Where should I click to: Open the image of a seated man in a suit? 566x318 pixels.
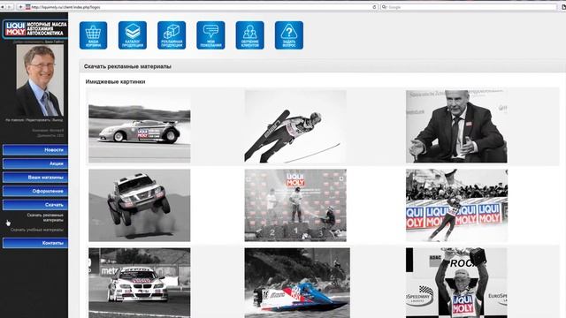pyautogui.click(x=456, y=126)
